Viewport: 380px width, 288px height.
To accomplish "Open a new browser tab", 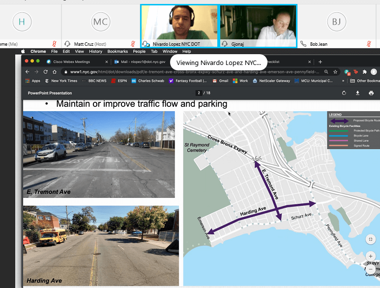I will 320,62.
